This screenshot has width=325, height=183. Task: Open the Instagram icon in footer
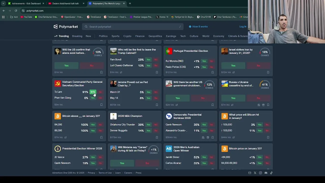261,173
